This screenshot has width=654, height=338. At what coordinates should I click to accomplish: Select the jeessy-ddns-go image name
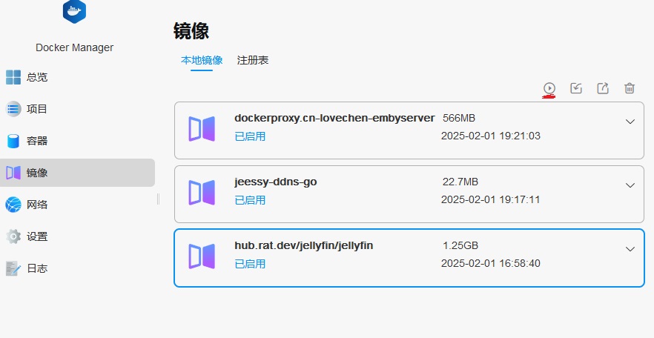[276, 182]
